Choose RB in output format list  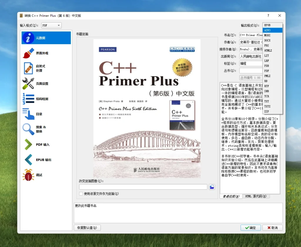point(272,81)
